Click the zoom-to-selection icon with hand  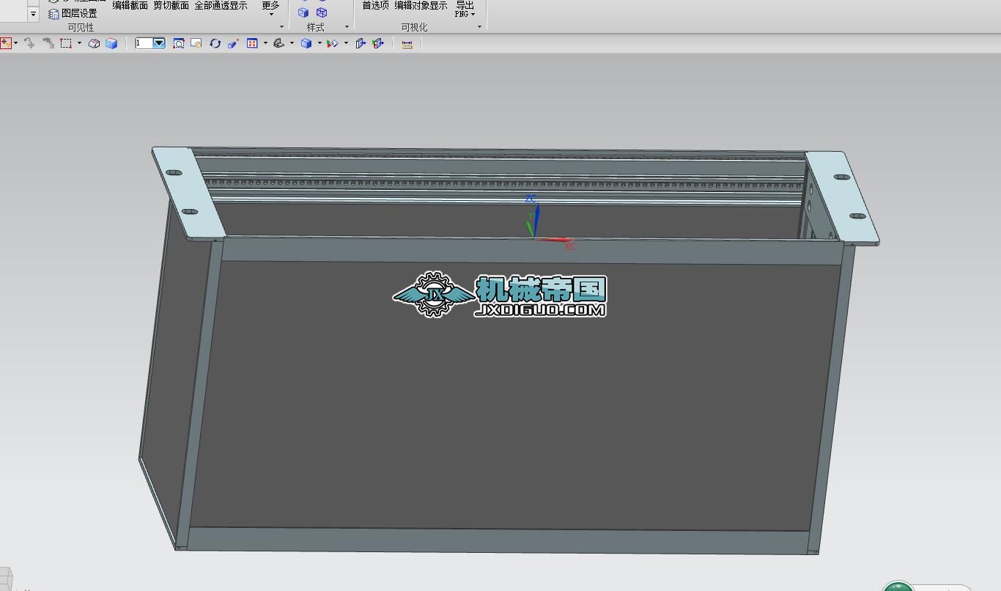tap(196, 43)
